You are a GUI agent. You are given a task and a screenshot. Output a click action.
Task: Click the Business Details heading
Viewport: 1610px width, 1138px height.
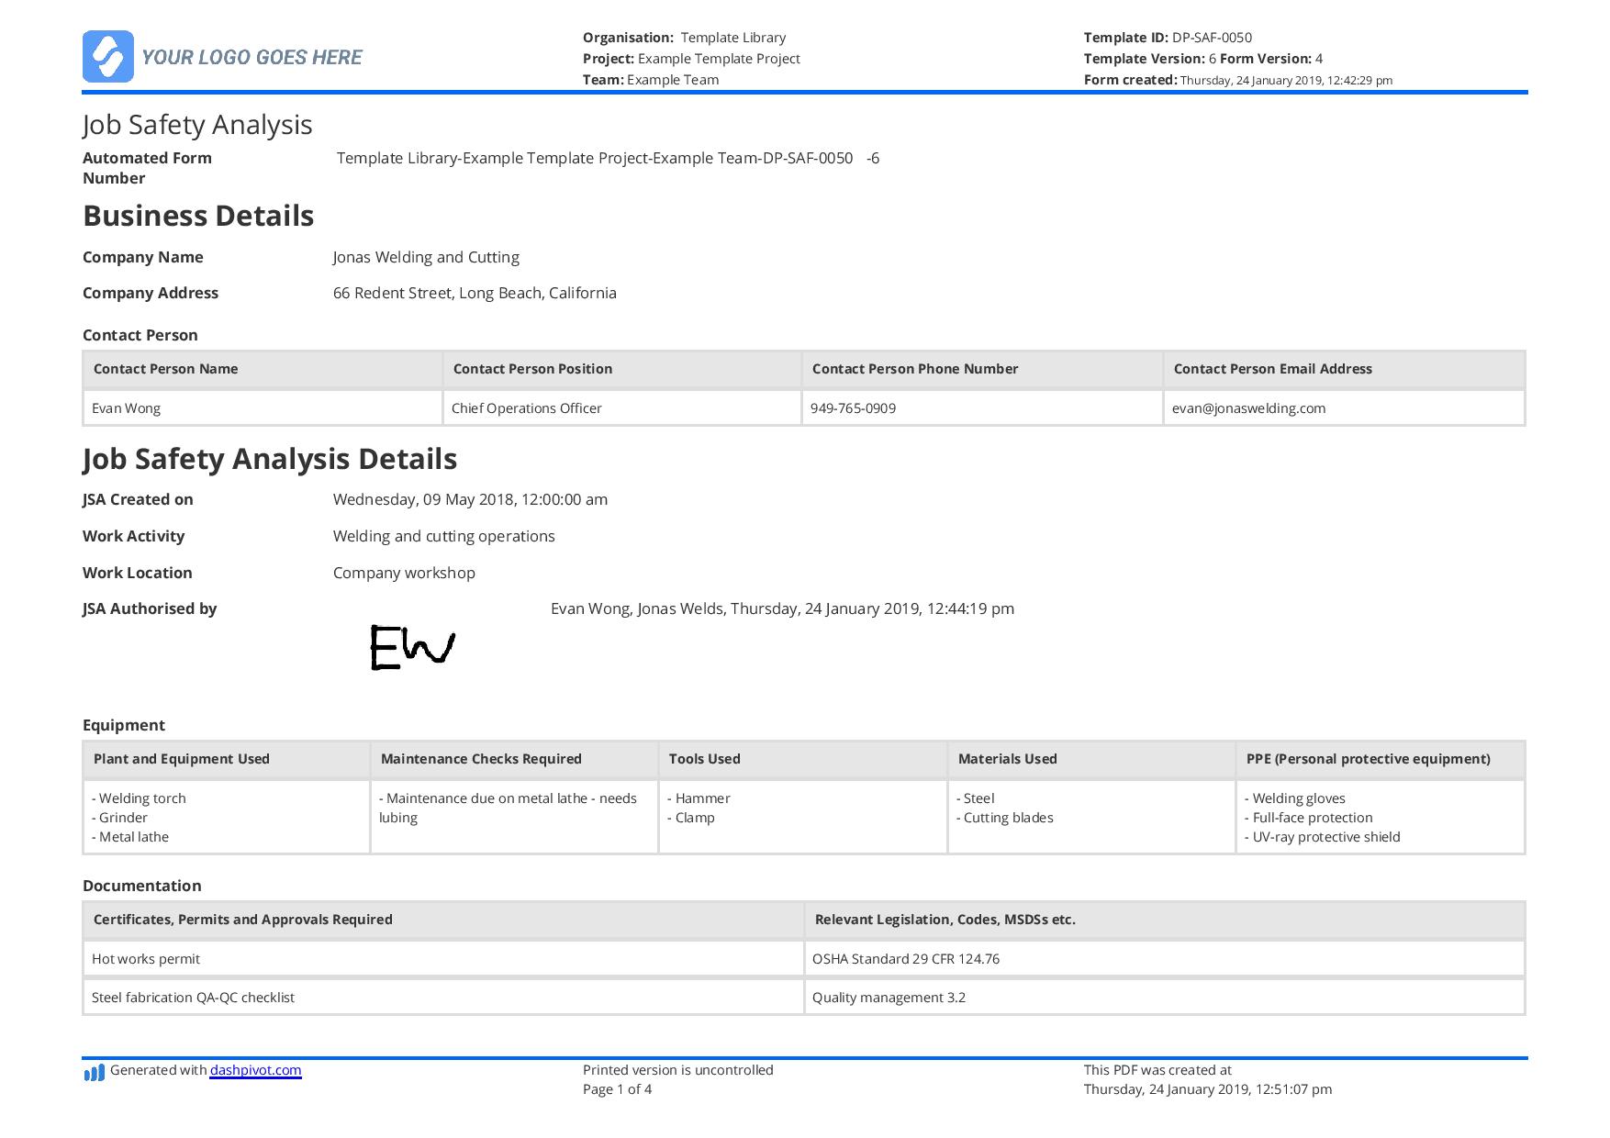click(x=198, y=216)
